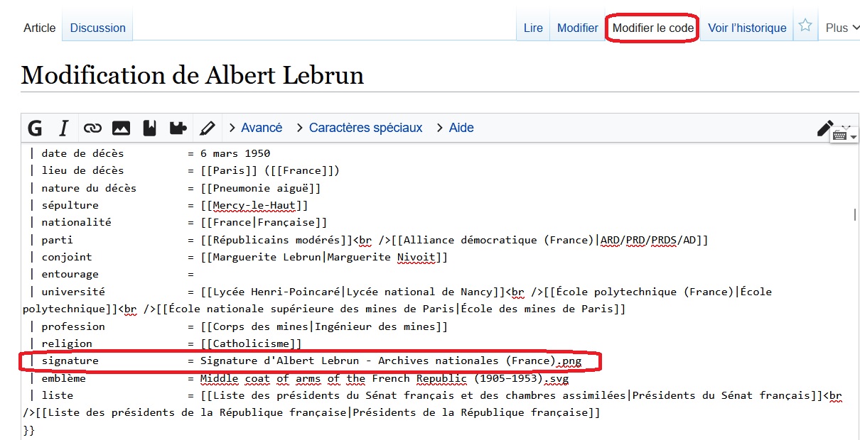The image size is (860, 440).
Task: Open the Plus dropdown menu
Action: [x=842, y=28]
